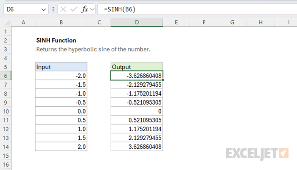Select input cell with 1.0
Image resolution: width=297 pixels, height=170 pixels.
(61, 129)
